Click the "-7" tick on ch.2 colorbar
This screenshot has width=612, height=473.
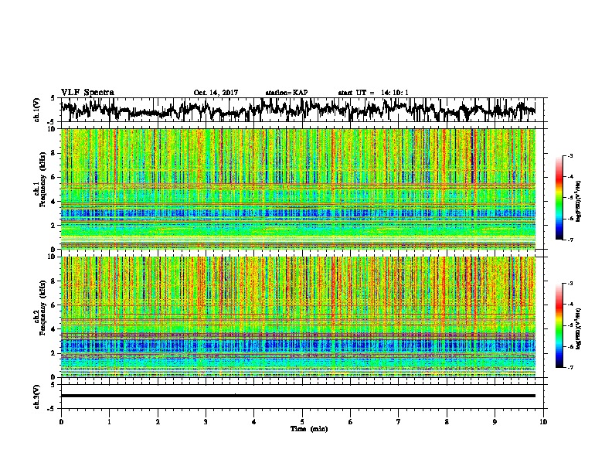tap(569, 367)
